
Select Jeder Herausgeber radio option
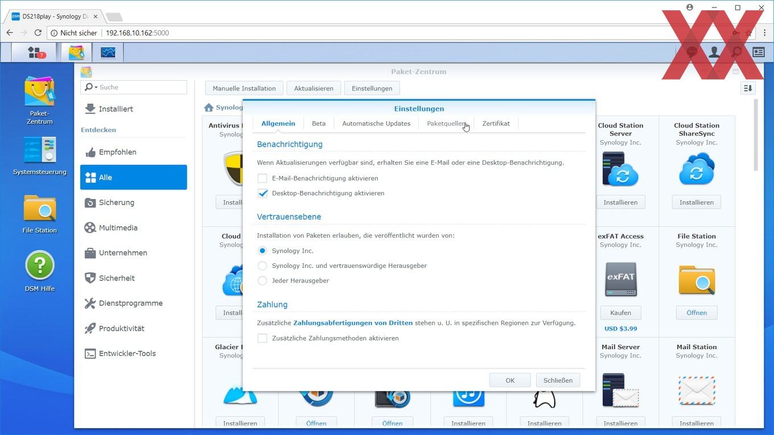point(262,280)
